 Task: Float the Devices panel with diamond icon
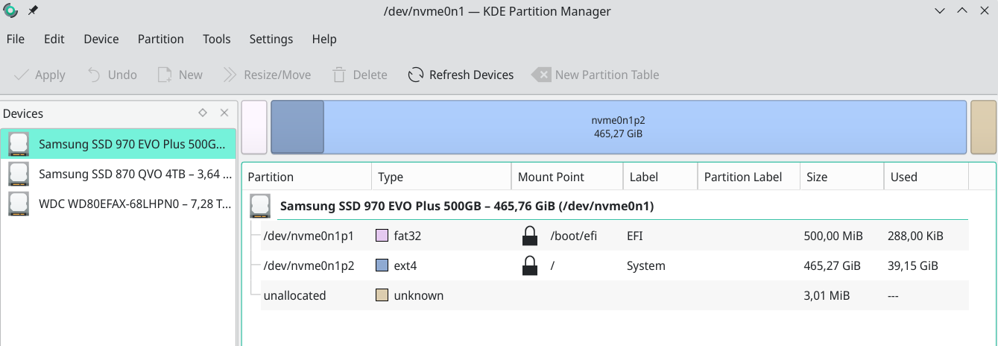[203, 113]
